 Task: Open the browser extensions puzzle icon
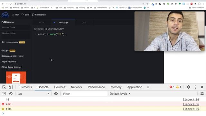pos(195,4)
